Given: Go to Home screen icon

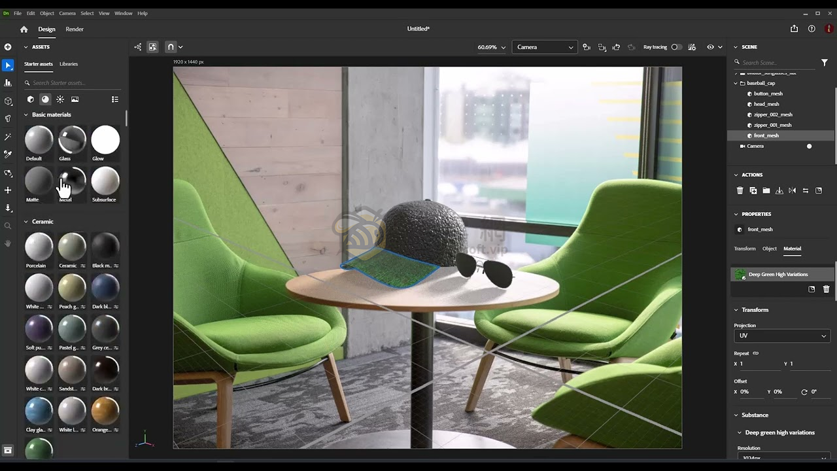Looking at the screenshot, I should (24, 29).
